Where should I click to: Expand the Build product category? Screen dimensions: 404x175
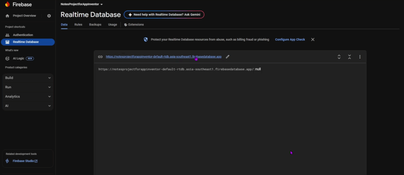pyautogui.click(x=28, y=78)
